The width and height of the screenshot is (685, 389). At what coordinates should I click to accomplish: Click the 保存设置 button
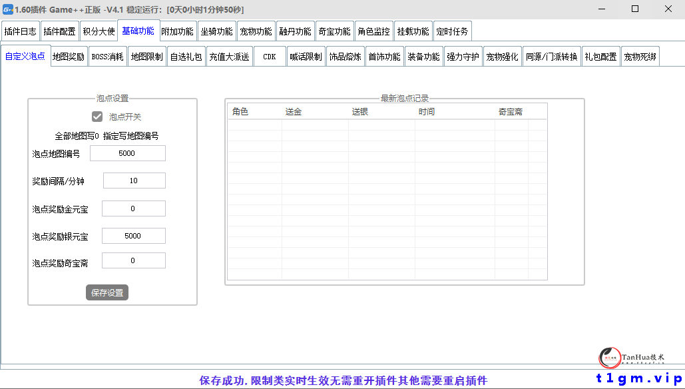(107, 292)
